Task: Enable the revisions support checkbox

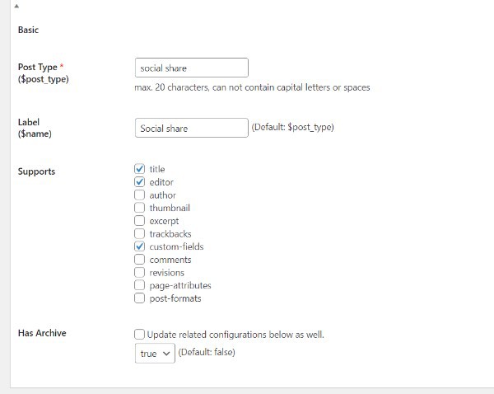Action: coord(140,272)
